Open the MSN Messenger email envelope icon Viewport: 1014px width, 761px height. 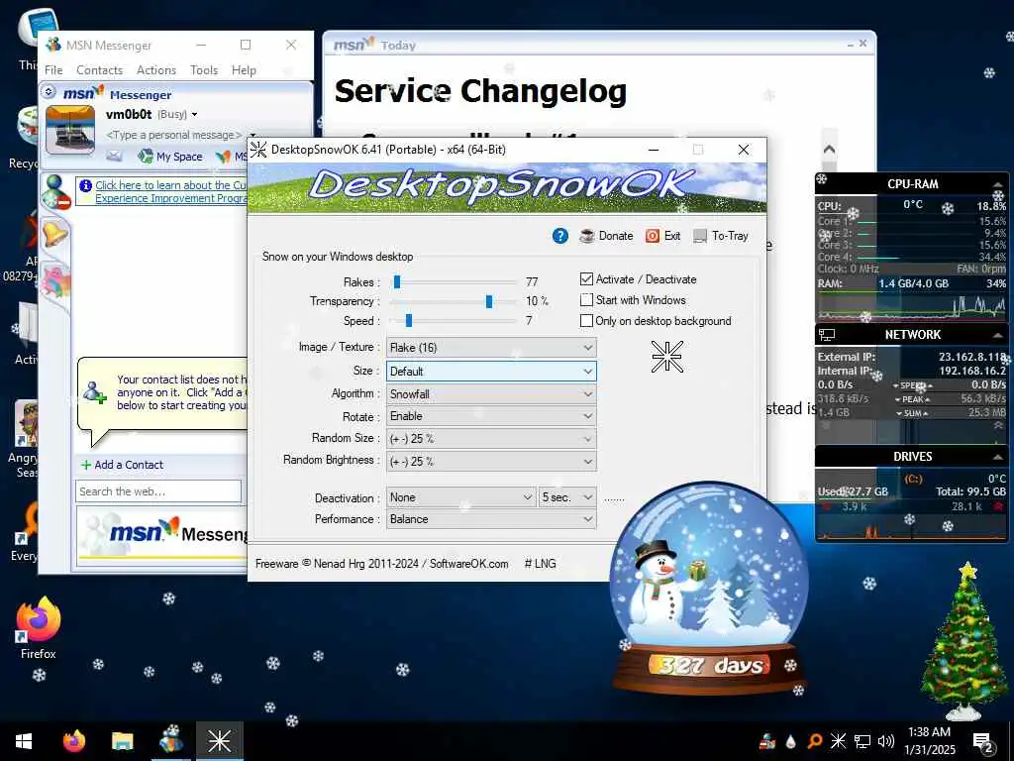pyautogui.click(x=115, y=156)
